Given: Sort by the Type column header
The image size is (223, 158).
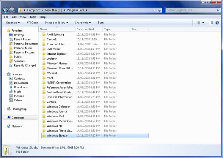Looking at the screenshot, I should pyautogui.click(x=116, y=29).
